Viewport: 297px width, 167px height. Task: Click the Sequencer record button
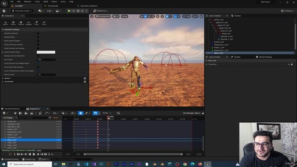[10, 154]
